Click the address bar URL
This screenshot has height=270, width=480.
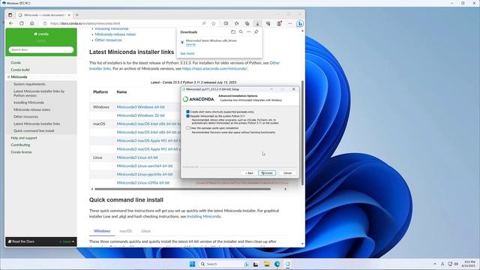tap(85, 23)
